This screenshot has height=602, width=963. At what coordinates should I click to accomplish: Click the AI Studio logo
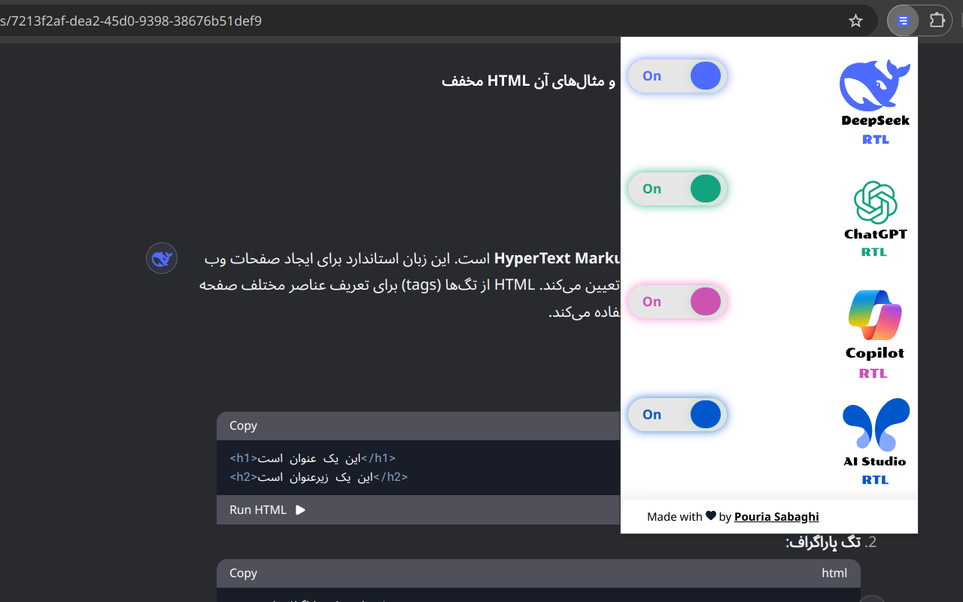click(876, 425)
